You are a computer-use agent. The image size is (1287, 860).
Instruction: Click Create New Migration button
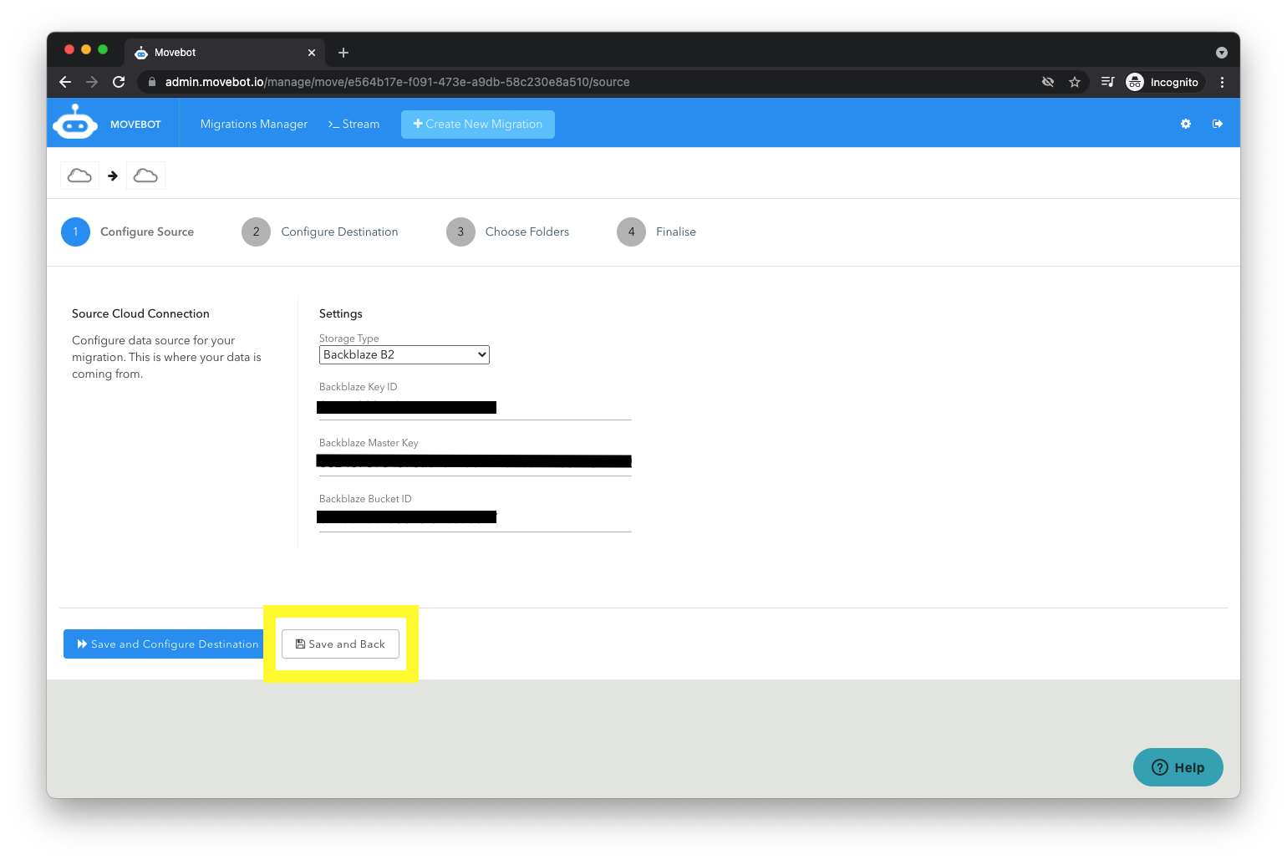478,124
